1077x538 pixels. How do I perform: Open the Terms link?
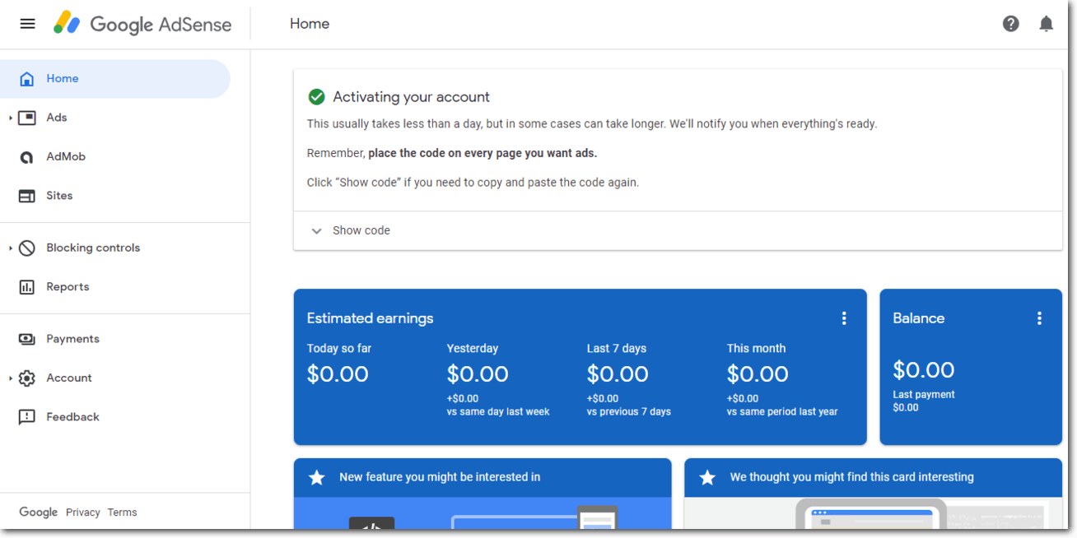pyautogui.click(x=122, y=512)
